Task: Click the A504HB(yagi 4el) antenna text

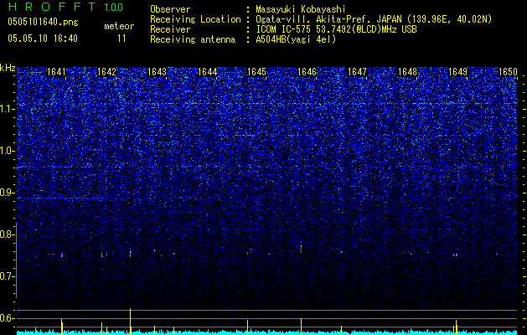Action: coord(296,39)
